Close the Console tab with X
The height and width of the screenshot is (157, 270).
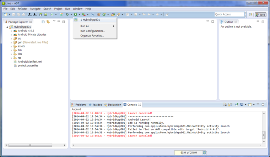point(140,105)
